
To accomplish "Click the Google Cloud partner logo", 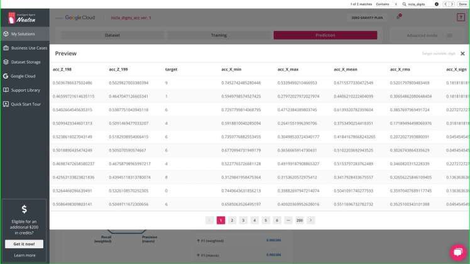I will pyautogui.click(x=80, y=18).
